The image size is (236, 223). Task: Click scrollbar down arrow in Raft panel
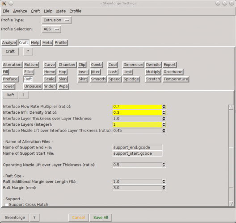pos(231,203)
